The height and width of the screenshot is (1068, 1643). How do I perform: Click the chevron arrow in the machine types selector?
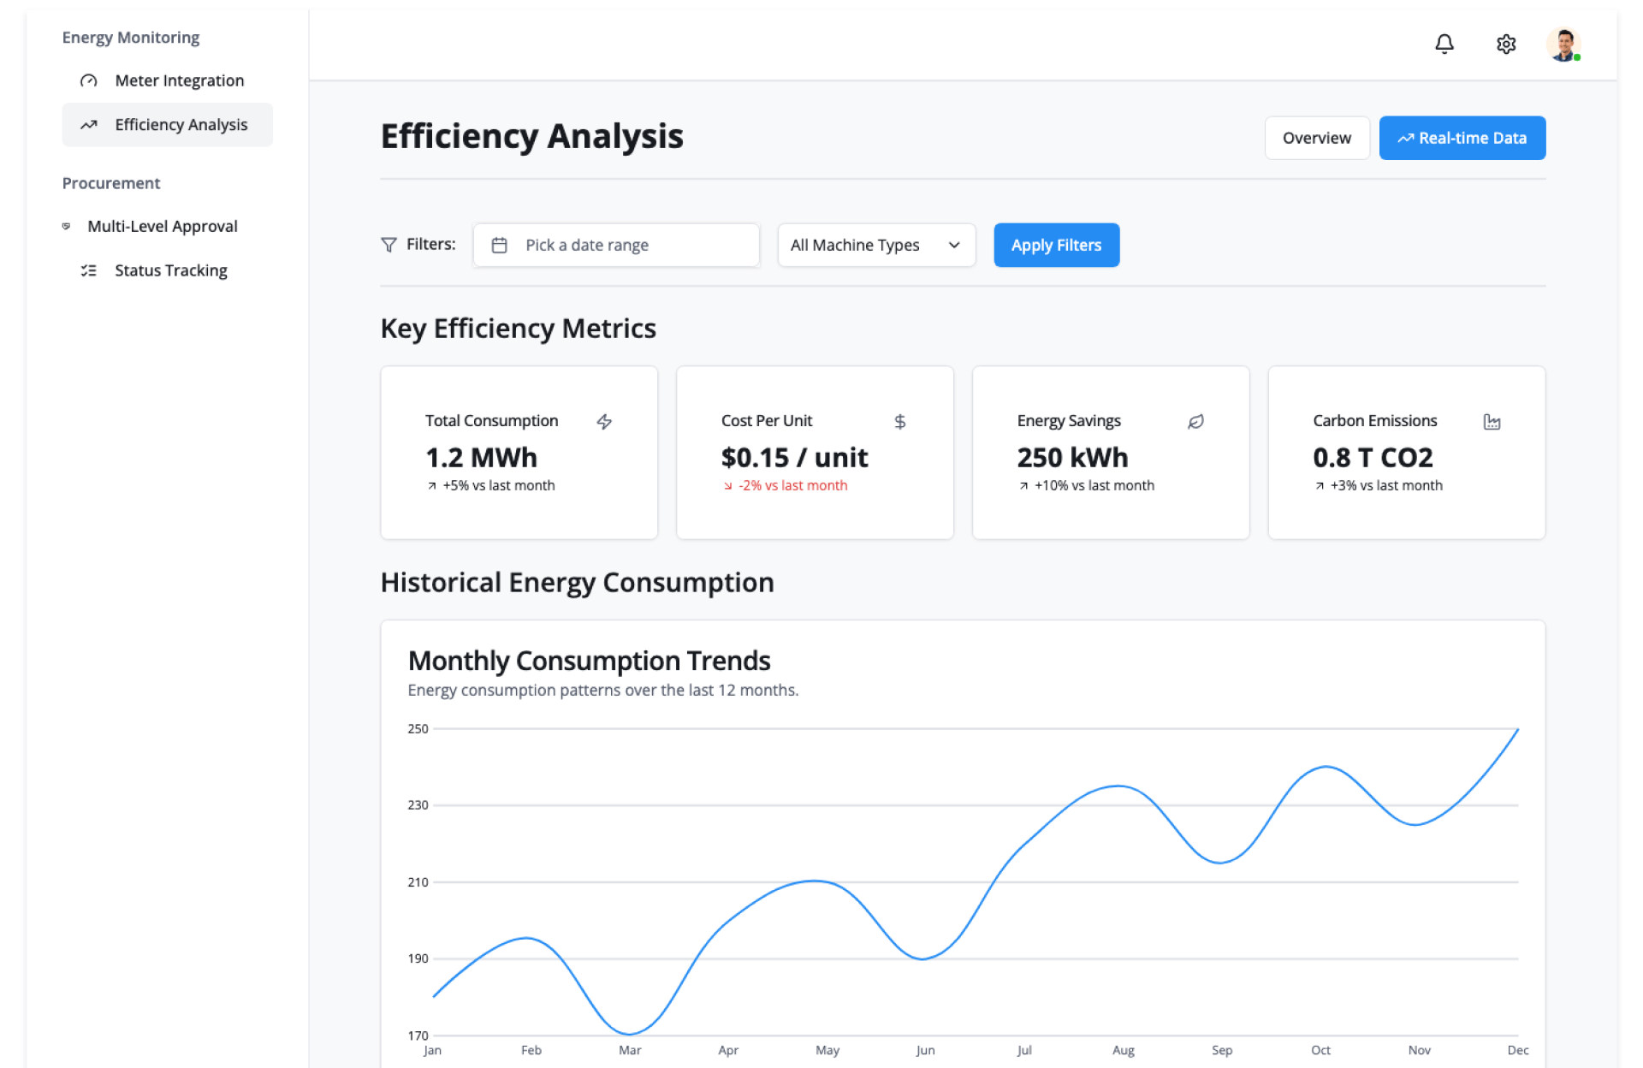pyautogui.click(x=954, y=246)
